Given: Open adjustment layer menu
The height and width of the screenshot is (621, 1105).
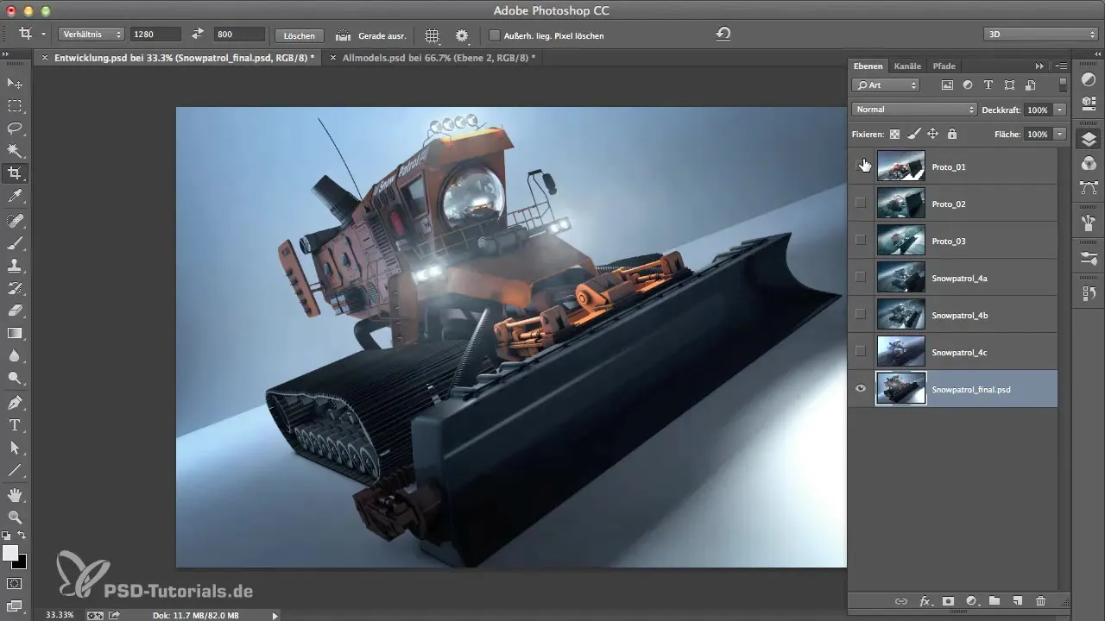Looking at the screenshot, I should [971, 601].
